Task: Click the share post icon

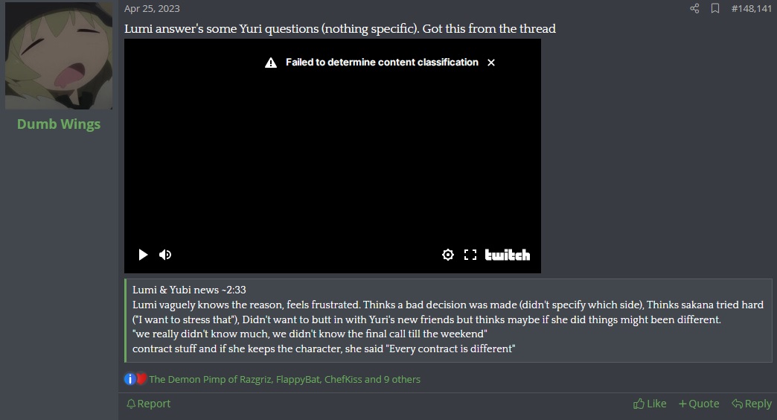Action: 694,8
